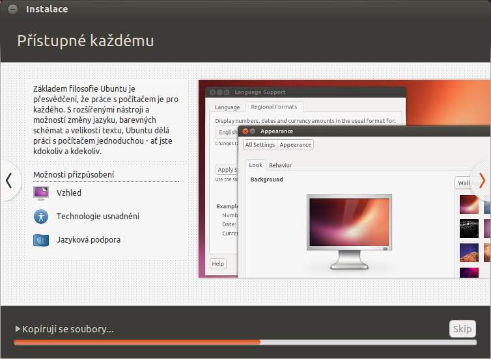Select Look tab in Appearance window
Viewport: 491px width, 359px height.
(255, 165)
